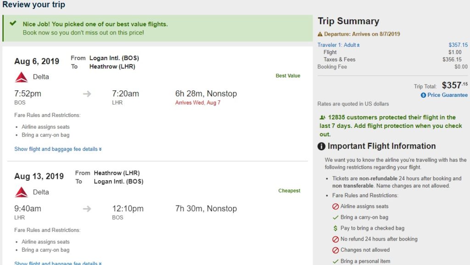Click the arrow icon between the 7:52pm and 7:20am times
Screen dimensions: 470x265
[87, 94]
